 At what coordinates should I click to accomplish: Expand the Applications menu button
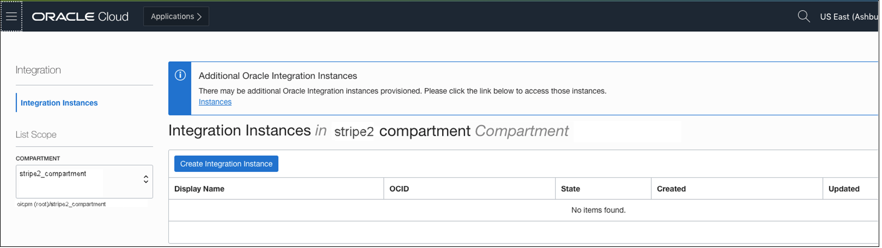click(176, 16)
